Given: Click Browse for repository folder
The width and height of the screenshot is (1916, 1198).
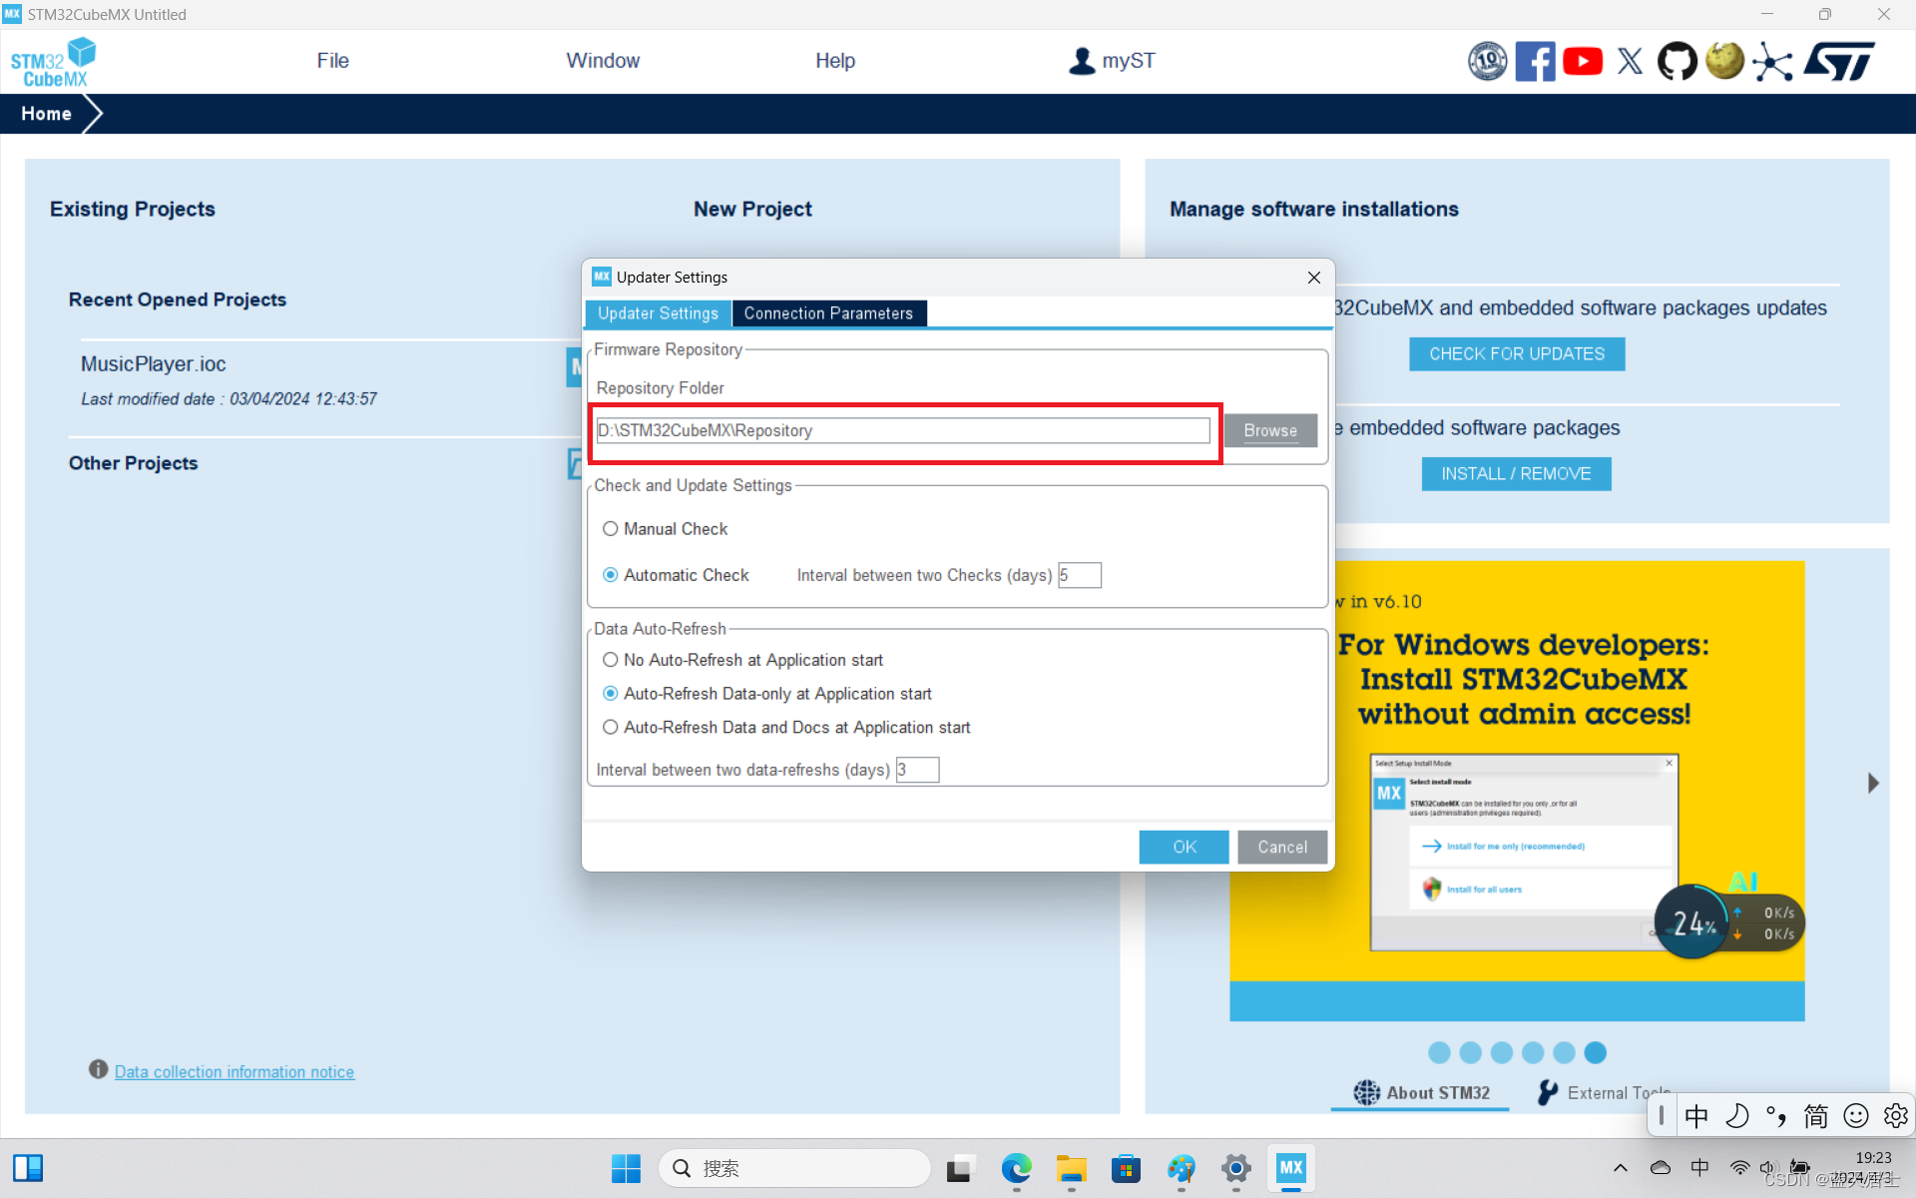Looking at the screenshot, I should (1269, 430).
